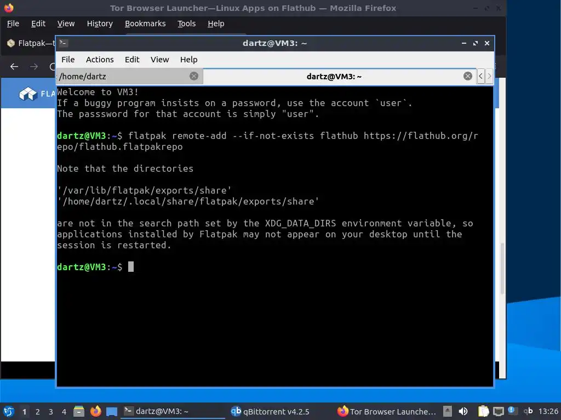Switch to workspace 2
The width and height of the screenshot is (561, 420).
(38, 412)
